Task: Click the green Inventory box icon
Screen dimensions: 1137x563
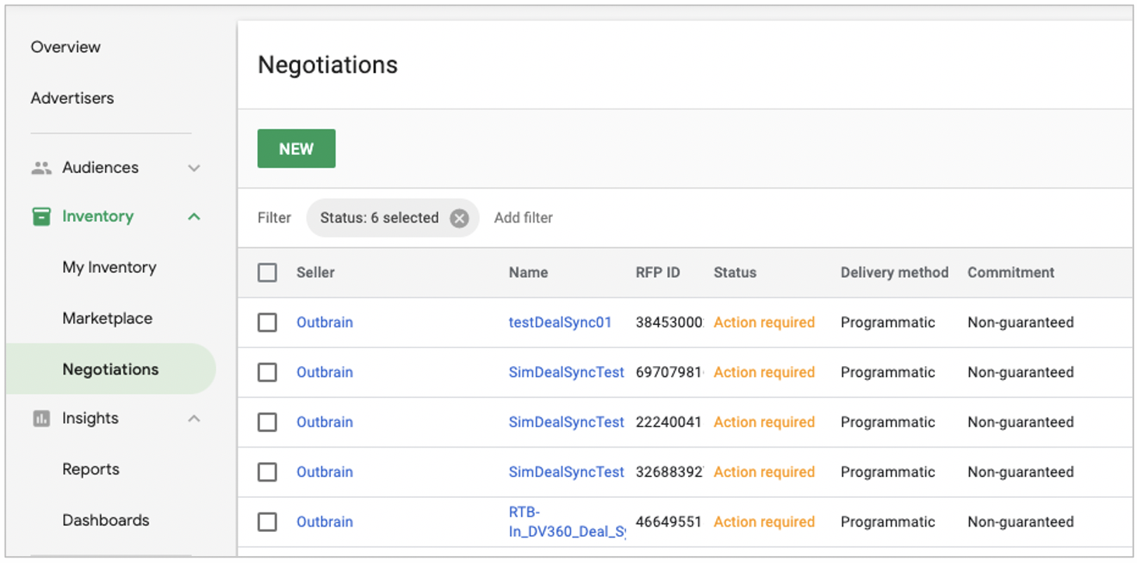Action: pos(41,216)
